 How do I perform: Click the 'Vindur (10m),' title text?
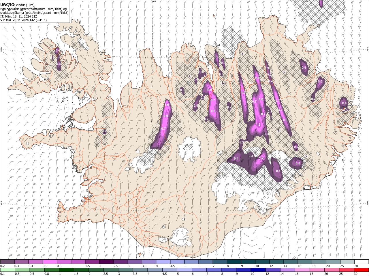(25, 5)
